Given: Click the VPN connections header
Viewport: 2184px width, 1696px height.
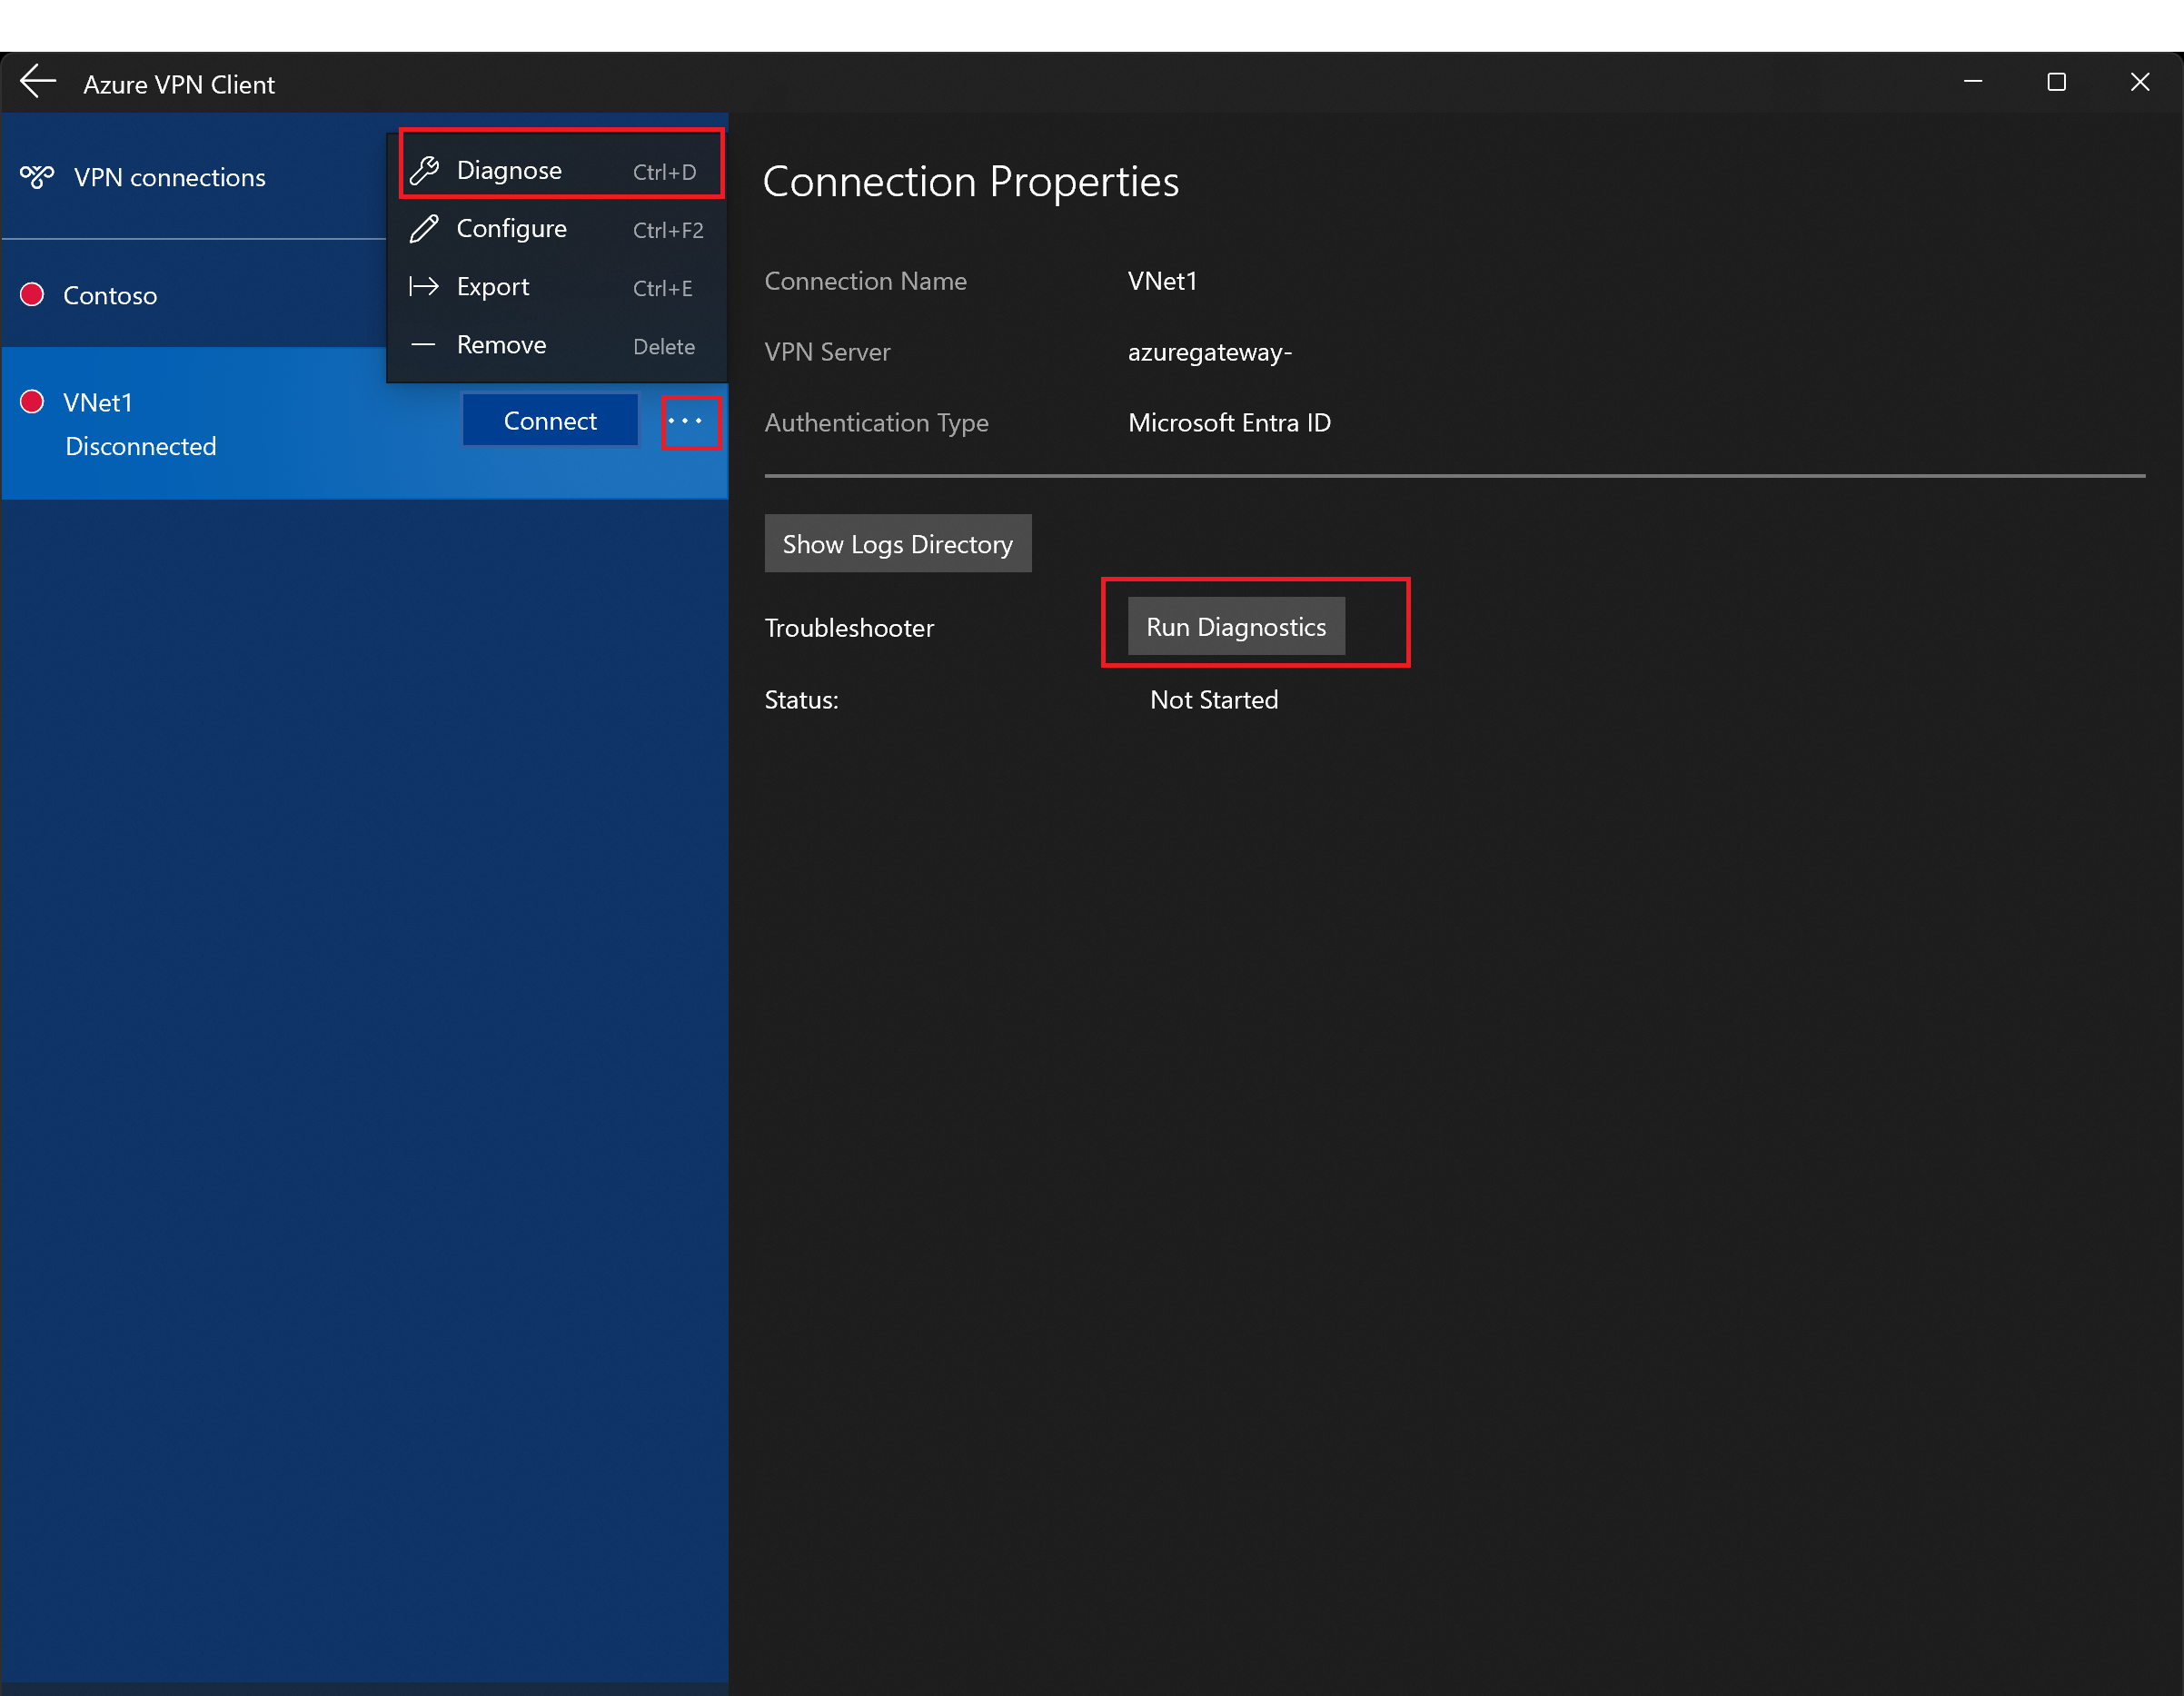Looking at the screenshot, I should point(170,178).
